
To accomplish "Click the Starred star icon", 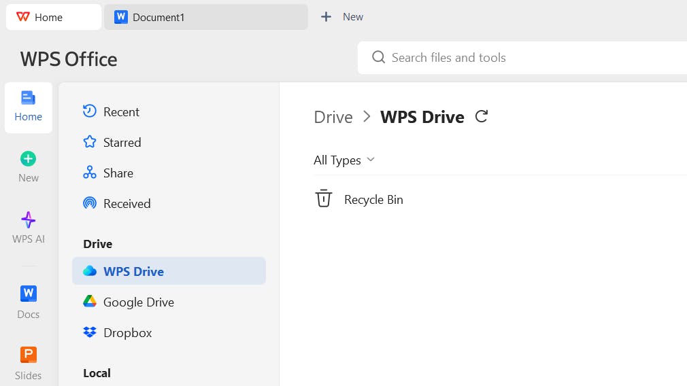I will [x=89, y=142].
